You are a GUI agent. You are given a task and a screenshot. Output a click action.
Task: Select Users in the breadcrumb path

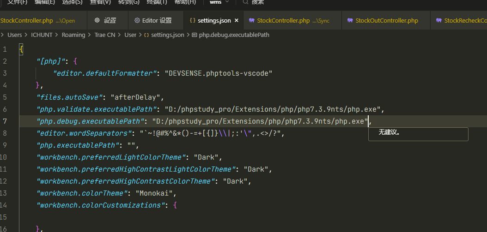click(x=15, y=35)
